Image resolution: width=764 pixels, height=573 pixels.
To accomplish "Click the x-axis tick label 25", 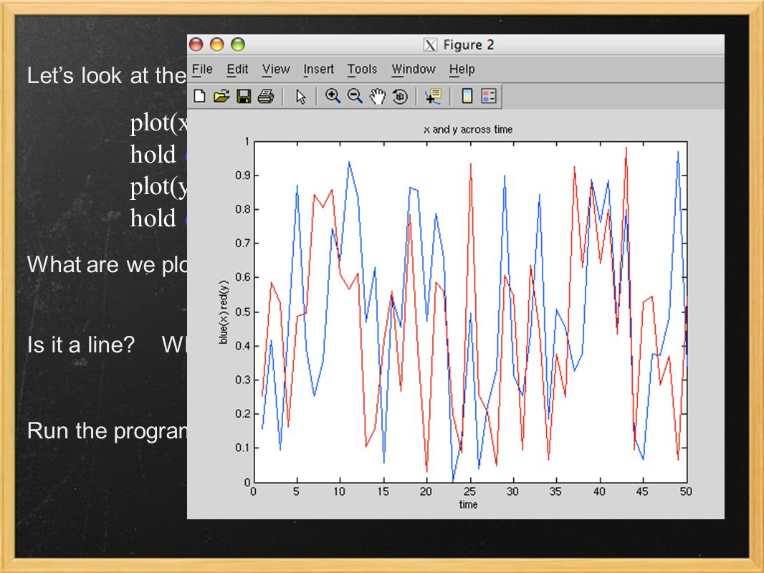I will pyautogui.click(x=469, y=491).
